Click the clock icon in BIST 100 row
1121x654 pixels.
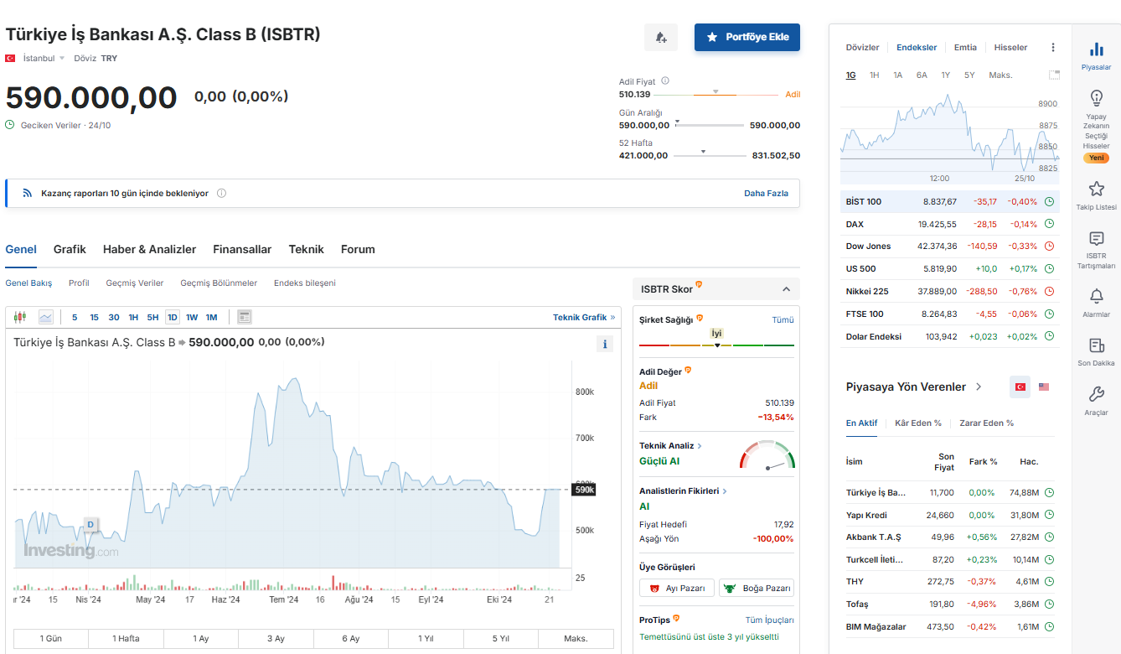point(1049,201)
